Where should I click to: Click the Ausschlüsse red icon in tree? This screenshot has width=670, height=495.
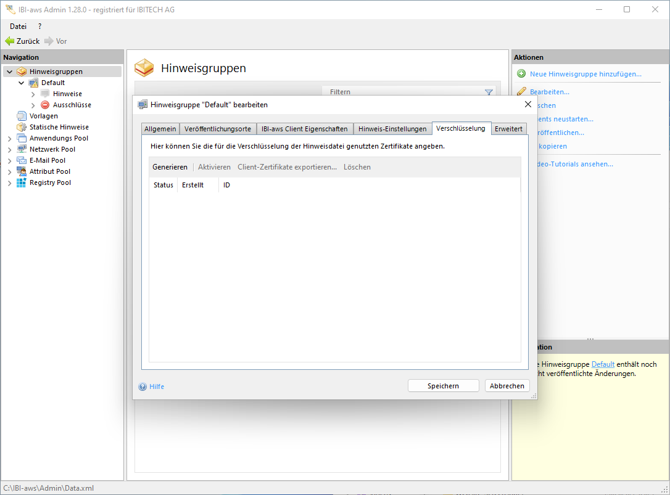(x=45, y=105)
